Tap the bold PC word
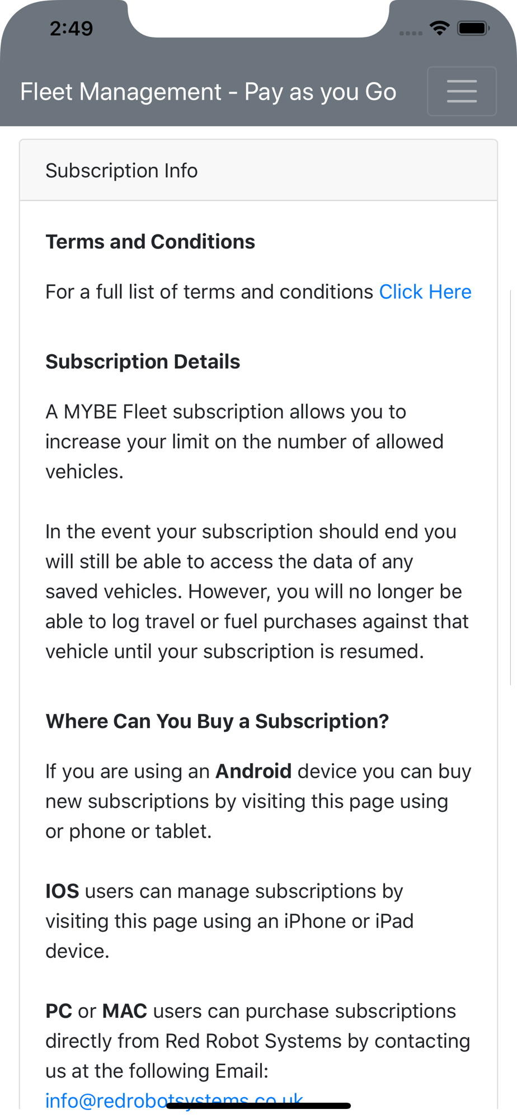 coord(59,1011)
